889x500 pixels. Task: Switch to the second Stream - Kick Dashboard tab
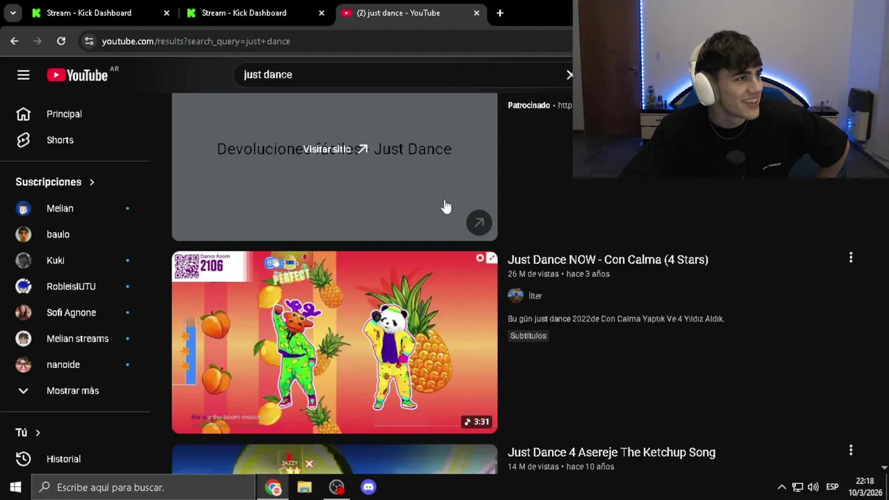coord(254,13)
